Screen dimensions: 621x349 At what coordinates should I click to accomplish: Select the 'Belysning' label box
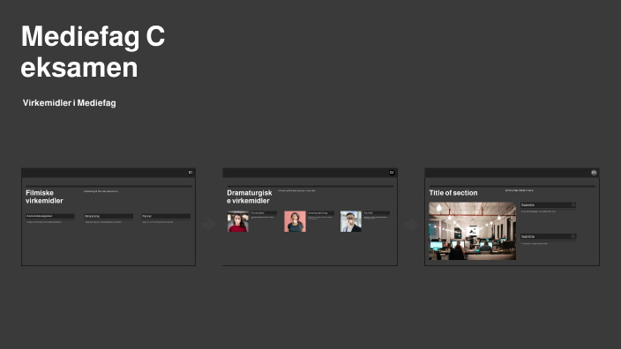point(108,216)
